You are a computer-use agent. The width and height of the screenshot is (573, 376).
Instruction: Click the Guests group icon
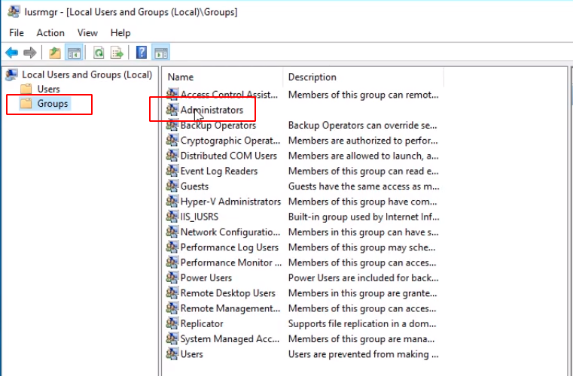[172, 186]
